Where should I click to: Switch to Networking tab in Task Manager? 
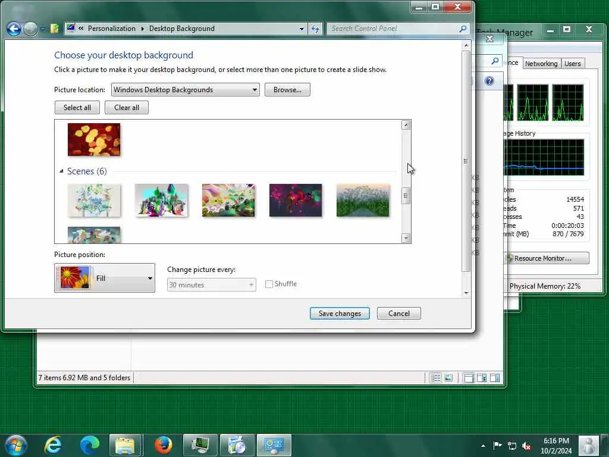click(541, 64)
